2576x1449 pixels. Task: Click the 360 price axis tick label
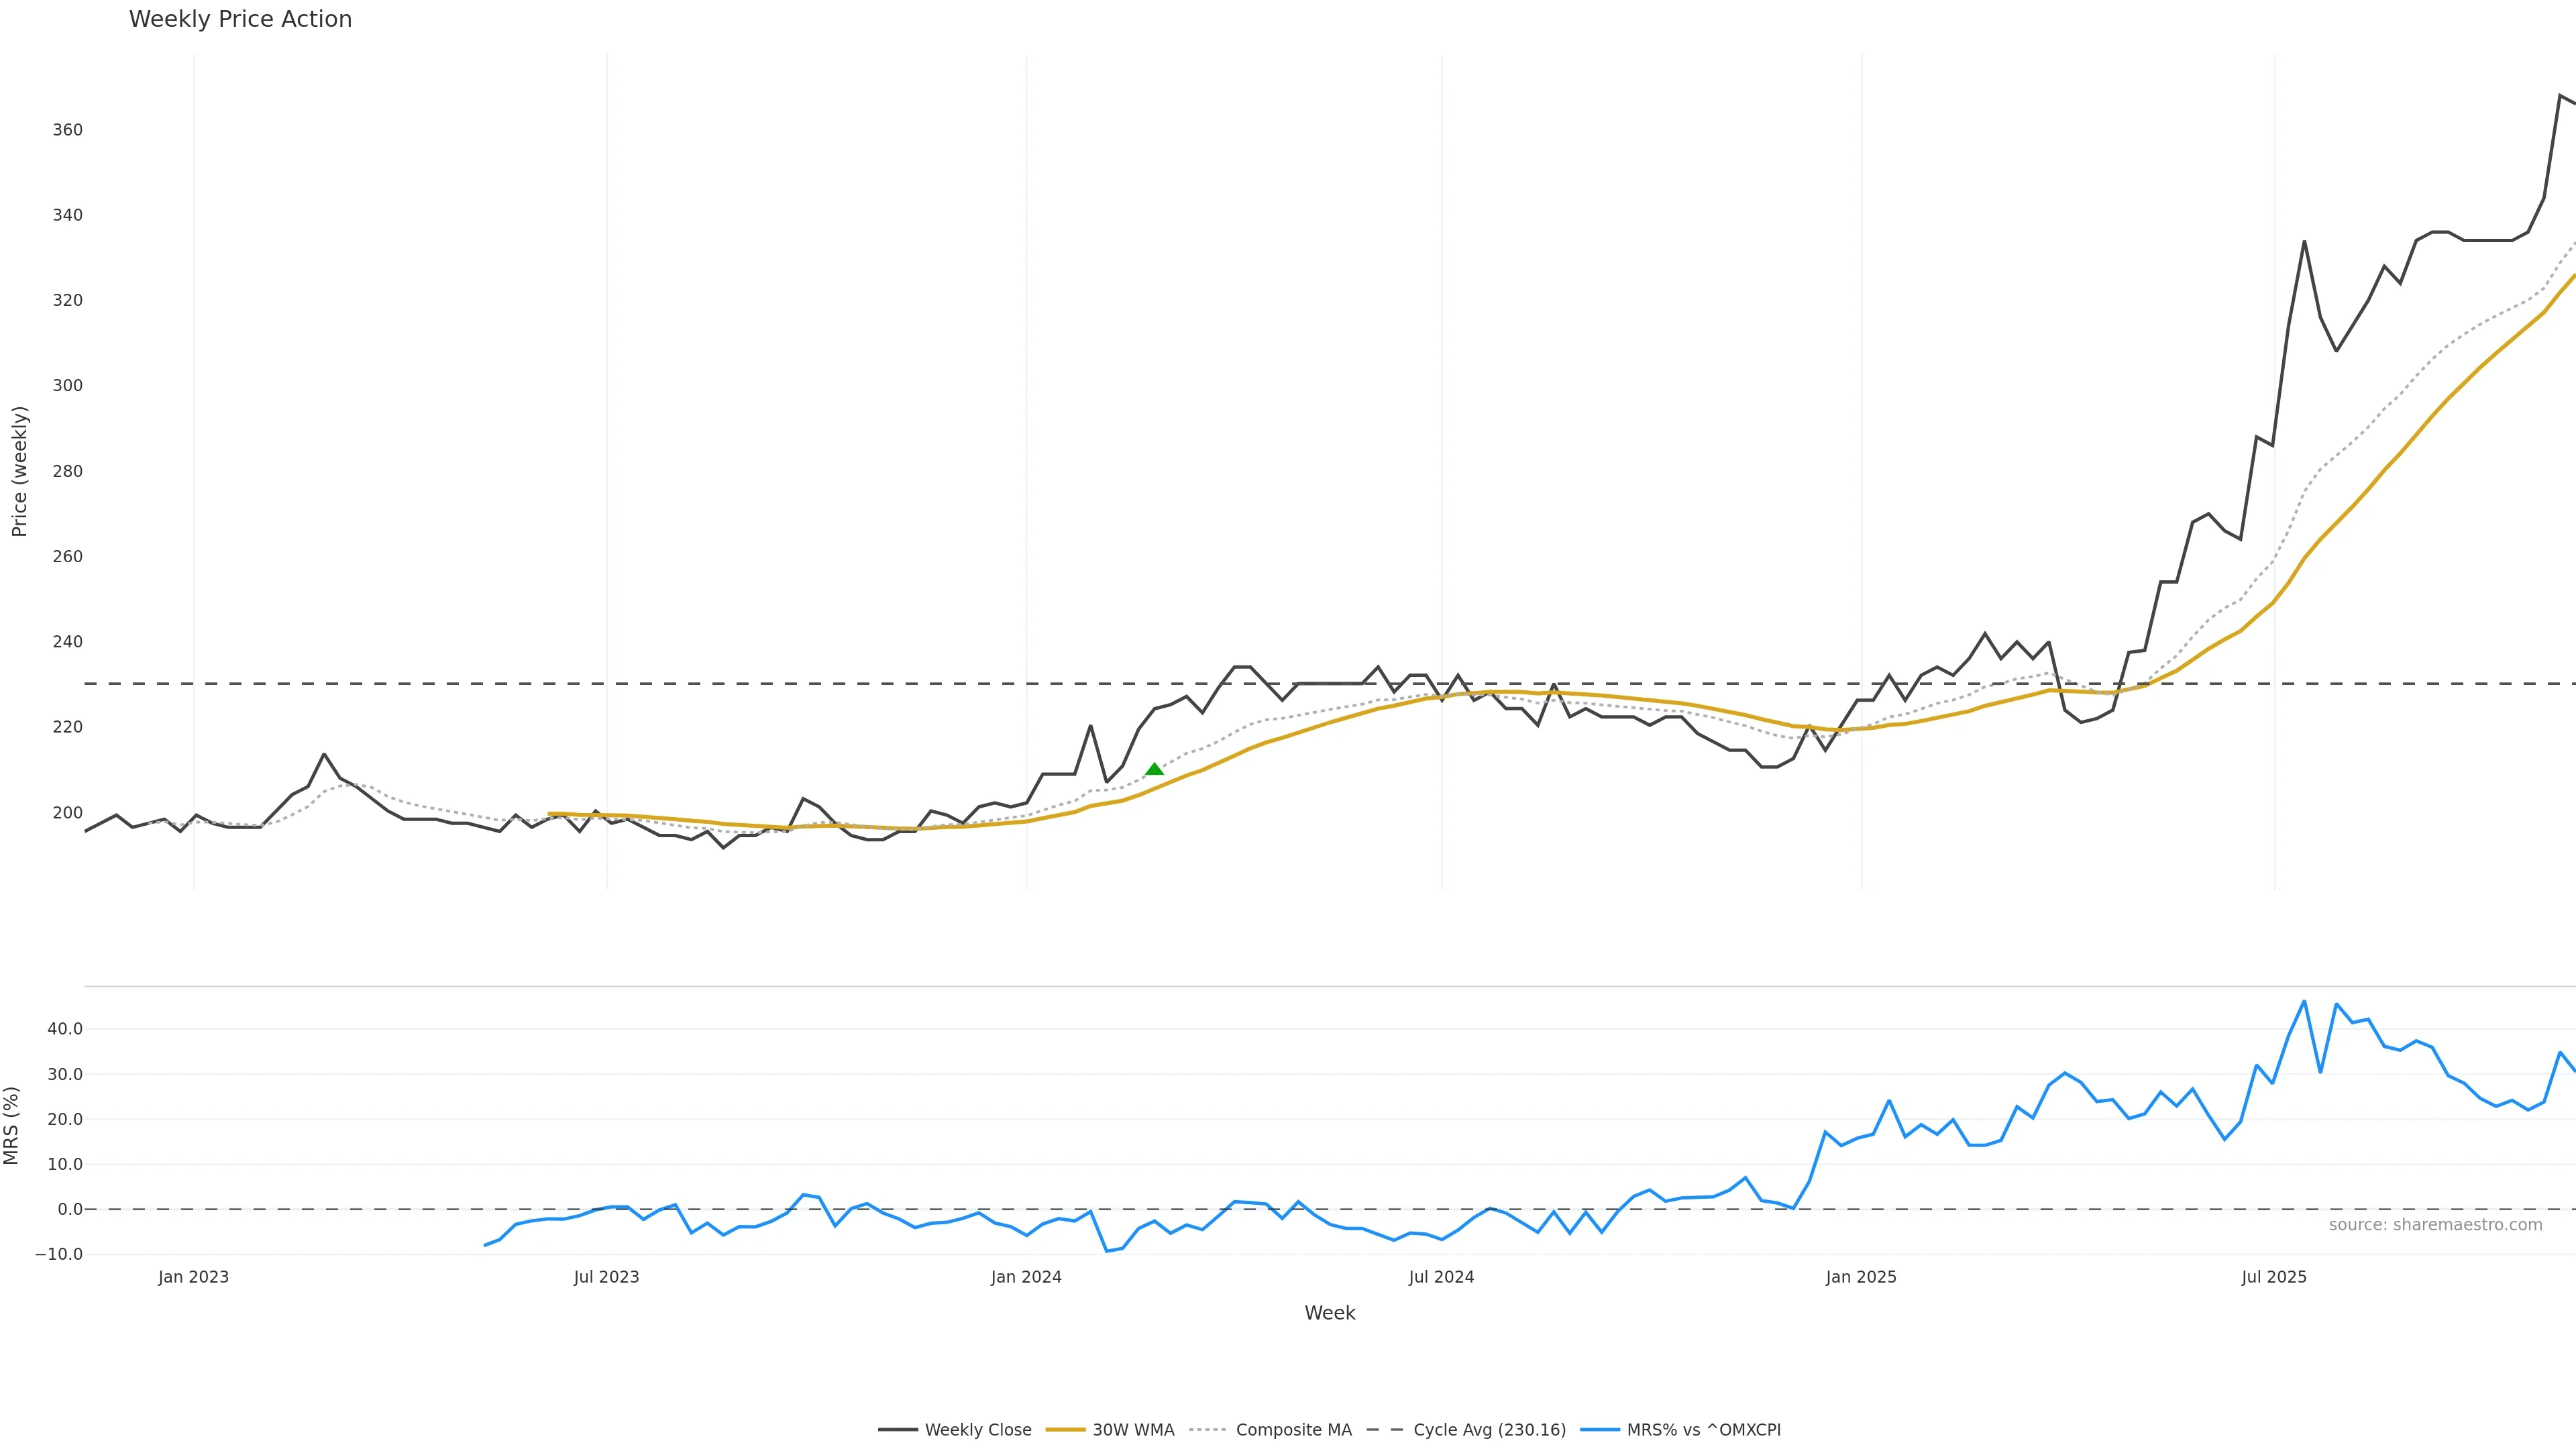(68, 130)
